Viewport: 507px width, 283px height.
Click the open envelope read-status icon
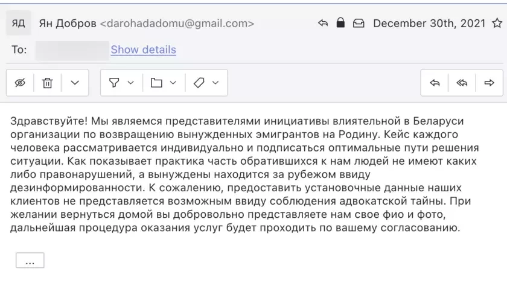tap(359, 24)
